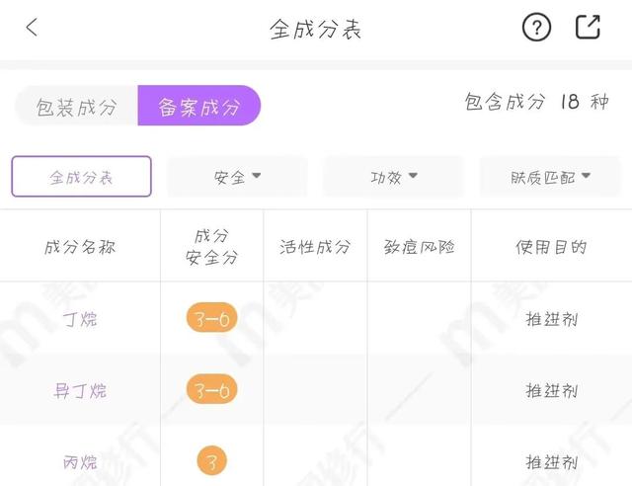Screen dimensions: 632x486
Task: Switch to 备案成分 toggle option
Action: pos(199,106)
